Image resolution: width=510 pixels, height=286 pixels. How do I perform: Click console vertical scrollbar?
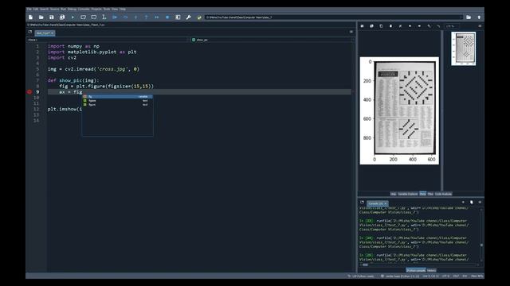481,235
